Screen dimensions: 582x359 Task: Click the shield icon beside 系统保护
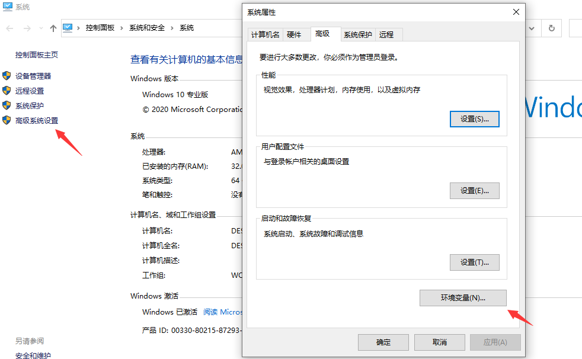tap(7, 105)
